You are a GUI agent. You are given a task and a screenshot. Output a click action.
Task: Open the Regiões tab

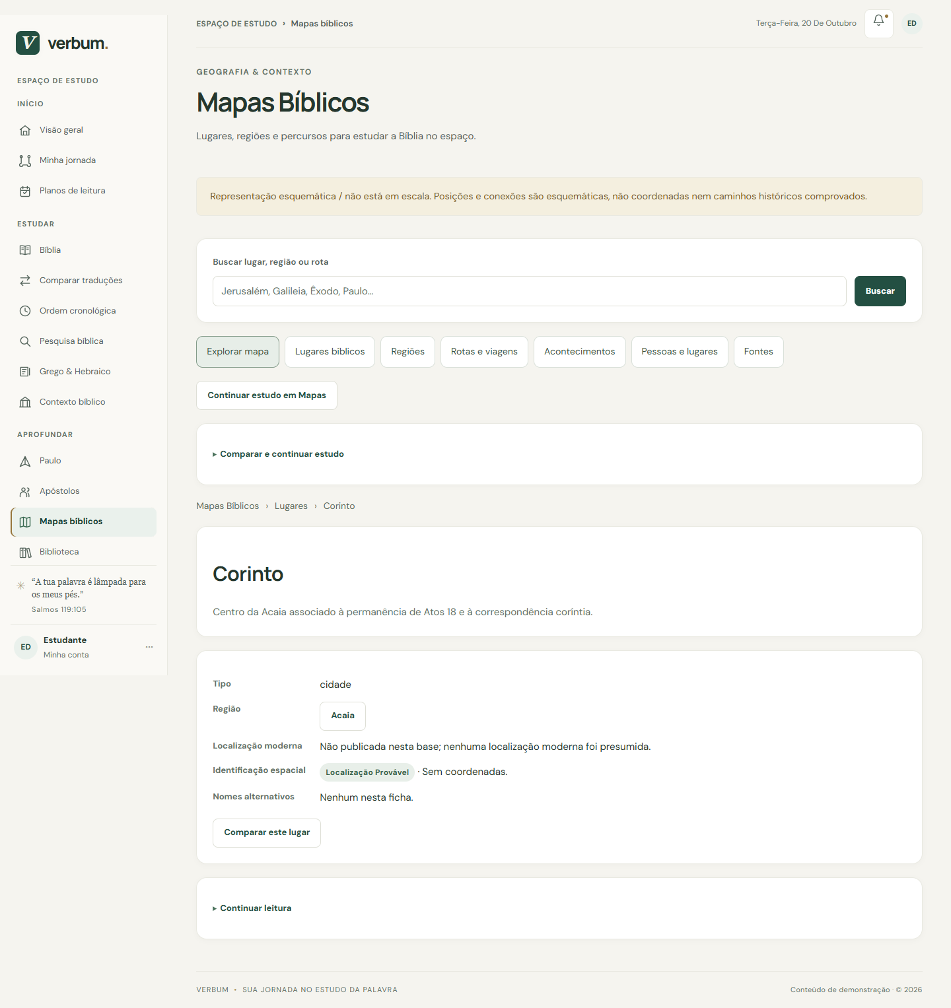point(407,352)
